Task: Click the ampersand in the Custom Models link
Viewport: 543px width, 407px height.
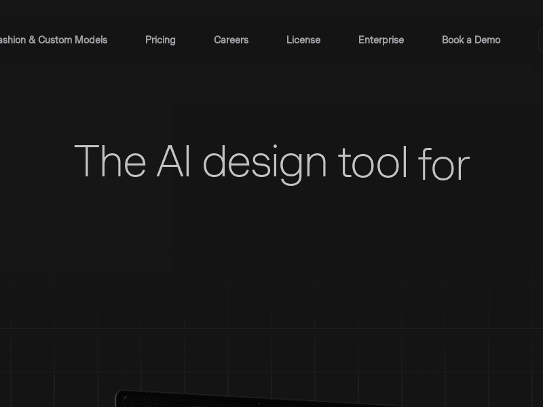Action: (x=32, y=40)
